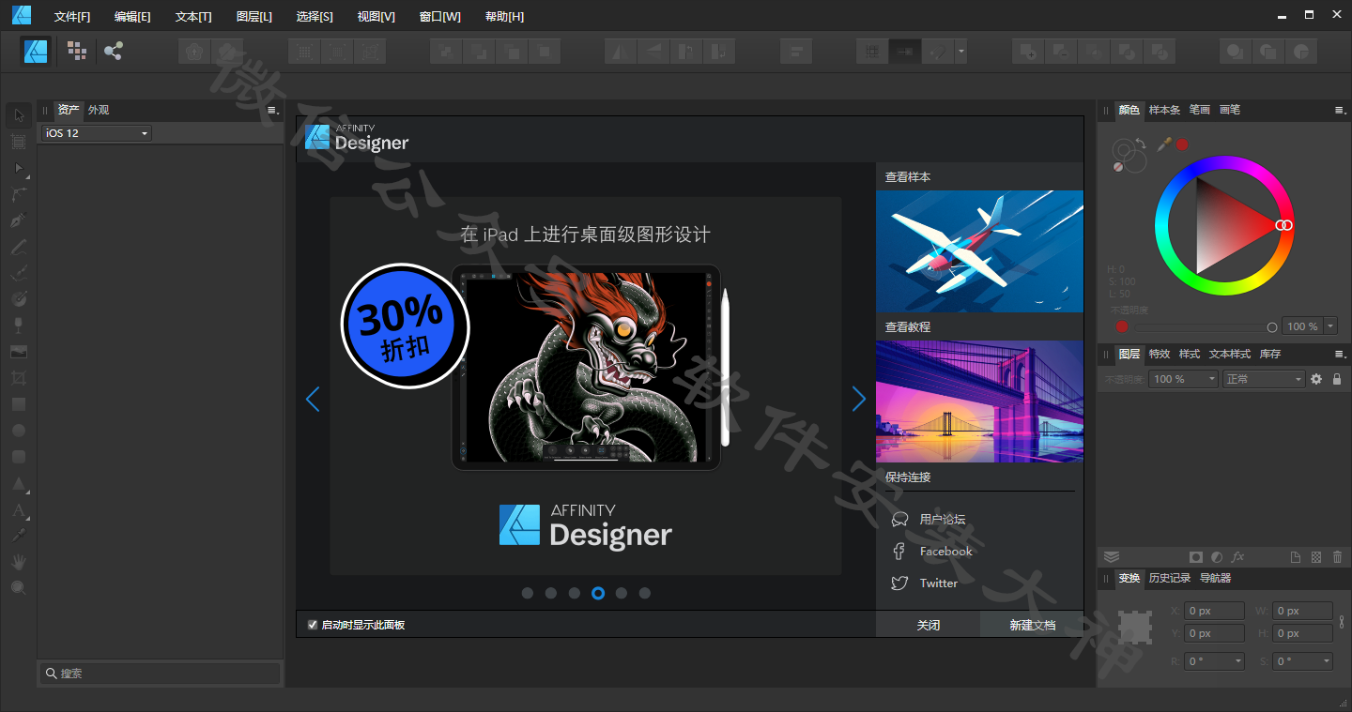Select the Zoom tool
Viewport: 1352px width, 712px height.
[19, 588]
